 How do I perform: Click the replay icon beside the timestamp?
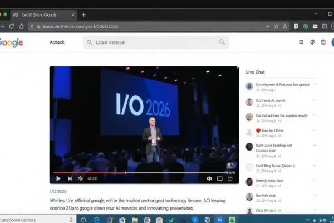click(80, 178)
